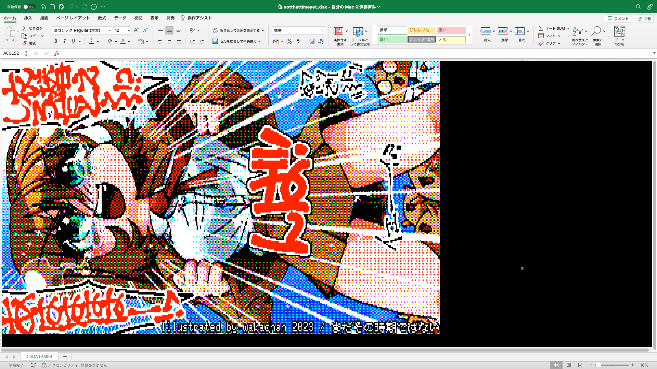Open セルを結合して中央揃え dropdown arrow
657x369 pixels.
259,41
